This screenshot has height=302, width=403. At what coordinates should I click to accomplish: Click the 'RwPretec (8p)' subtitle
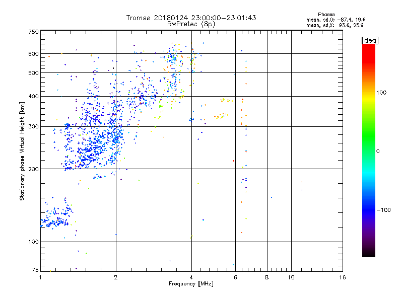(191, 24)
